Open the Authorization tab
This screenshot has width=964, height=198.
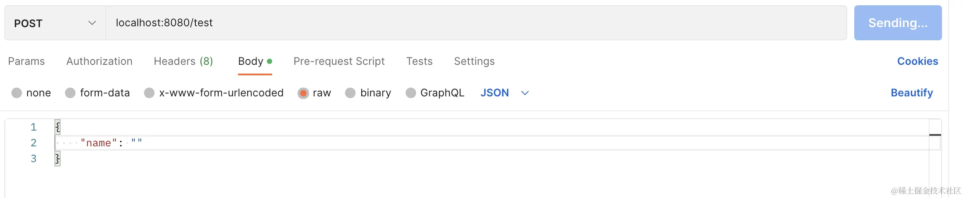(99, 61)
